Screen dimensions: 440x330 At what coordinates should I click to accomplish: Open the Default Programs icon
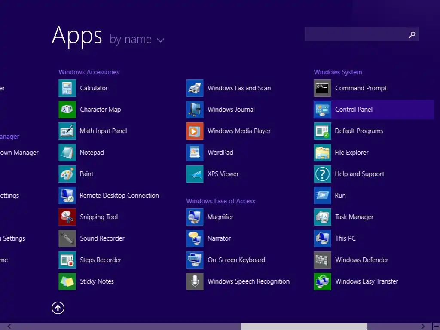(x=322, y=131)
